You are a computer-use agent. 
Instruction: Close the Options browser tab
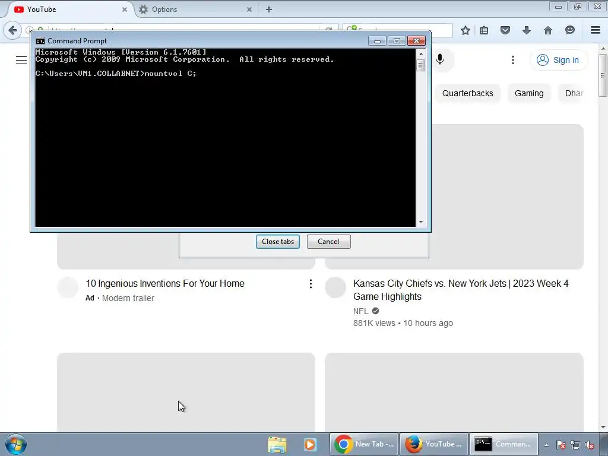click(x=249, y=9)
